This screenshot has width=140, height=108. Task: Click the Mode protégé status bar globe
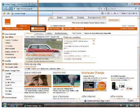point(85,101)
